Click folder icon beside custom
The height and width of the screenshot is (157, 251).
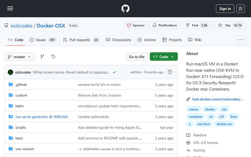11,95
